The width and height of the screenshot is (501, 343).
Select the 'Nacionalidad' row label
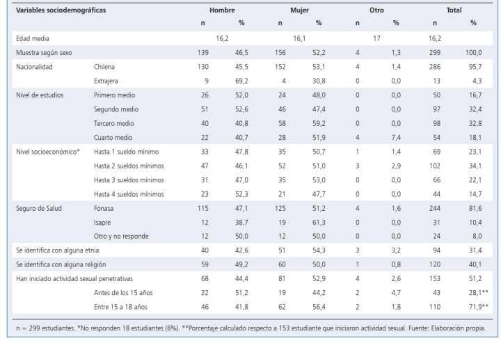(x=34, y=67)
